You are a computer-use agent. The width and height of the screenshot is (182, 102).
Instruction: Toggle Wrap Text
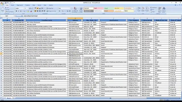50,8
